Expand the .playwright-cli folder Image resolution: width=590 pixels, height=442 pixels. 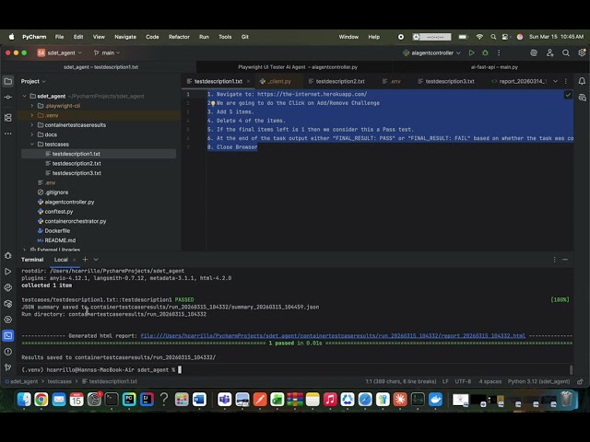click(32, 106)
